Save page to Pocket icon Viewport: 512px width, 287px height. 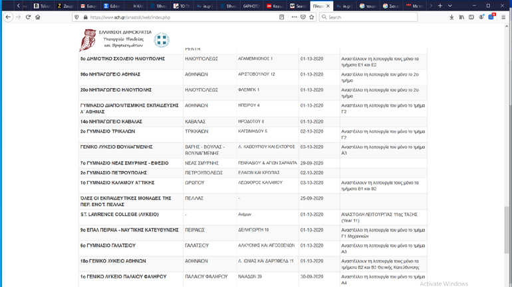tap(303, 17)
